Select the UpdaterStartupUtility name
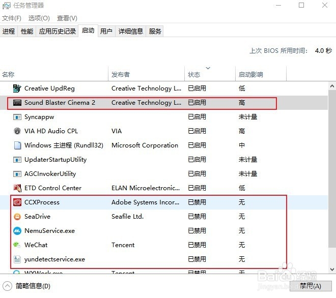Screen dimensions: 336x298 [x=55, y=160]
